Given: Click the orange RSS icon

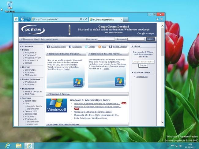Looking at the screenshot, I should point(99,47).
